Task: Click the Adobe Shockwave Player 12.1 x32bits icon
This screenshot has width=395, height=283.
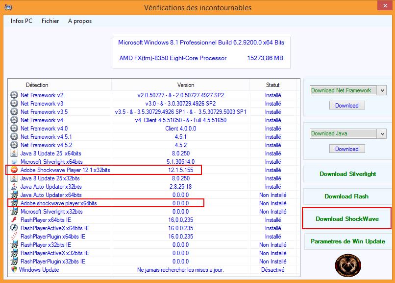Action: click(x=14, y=170)
